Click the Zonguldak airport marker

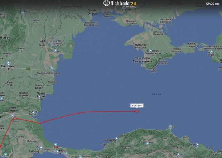pyautogui.click(x=116, y=139)
